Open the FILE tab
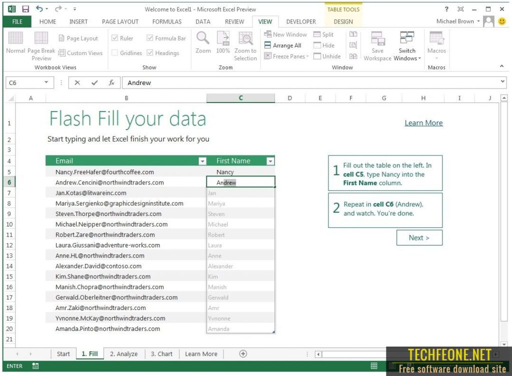The height and width of the screenshot is (376, 512). [x=17, y=21]
